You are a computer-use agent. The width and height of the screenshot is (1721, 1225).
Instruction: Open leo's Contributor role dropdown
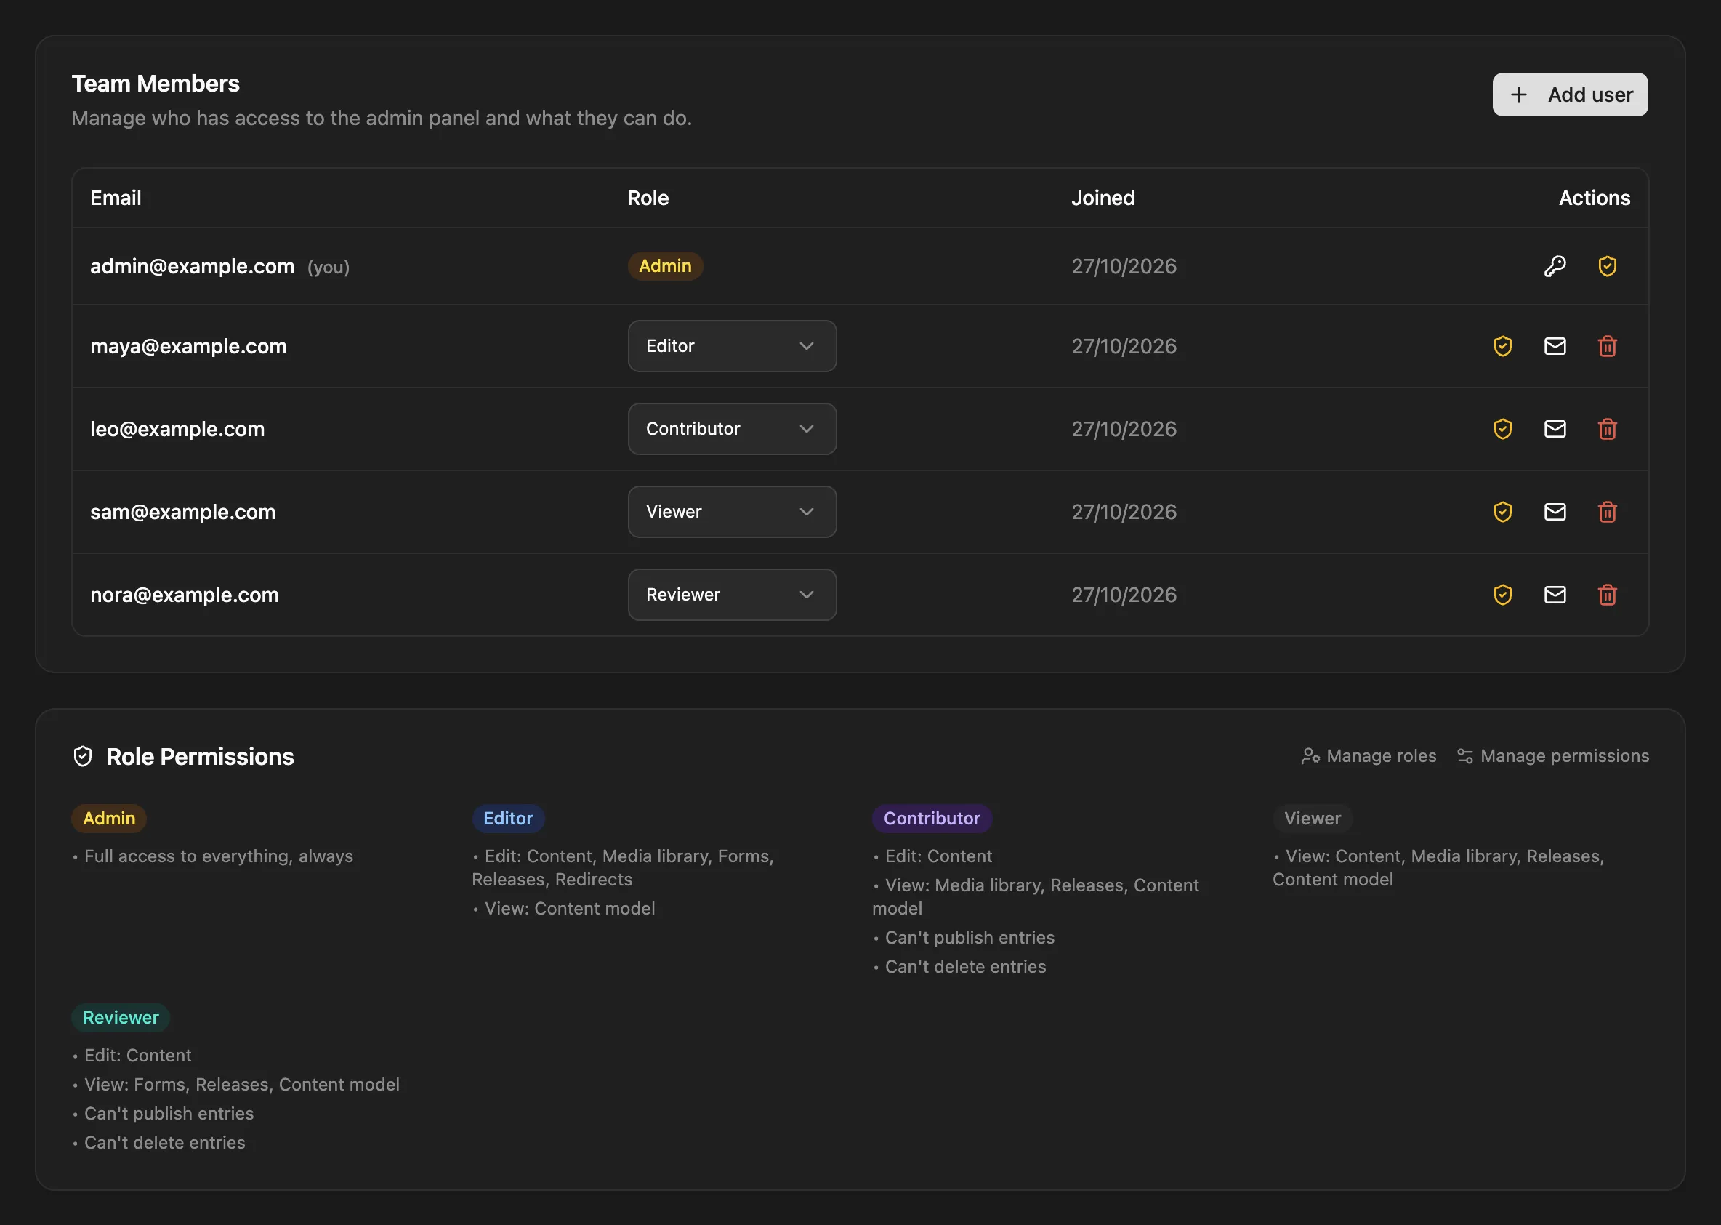pyautogui.click(x=732, y=429)
